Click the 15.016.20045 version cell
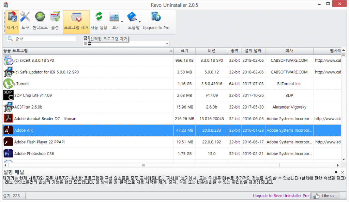The image size is (349, 202). 212,119
